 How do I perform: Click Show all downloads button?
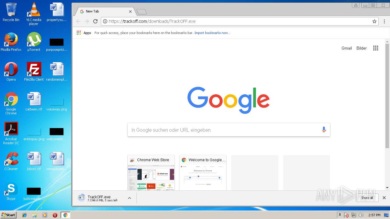click(x=367, y=198)
